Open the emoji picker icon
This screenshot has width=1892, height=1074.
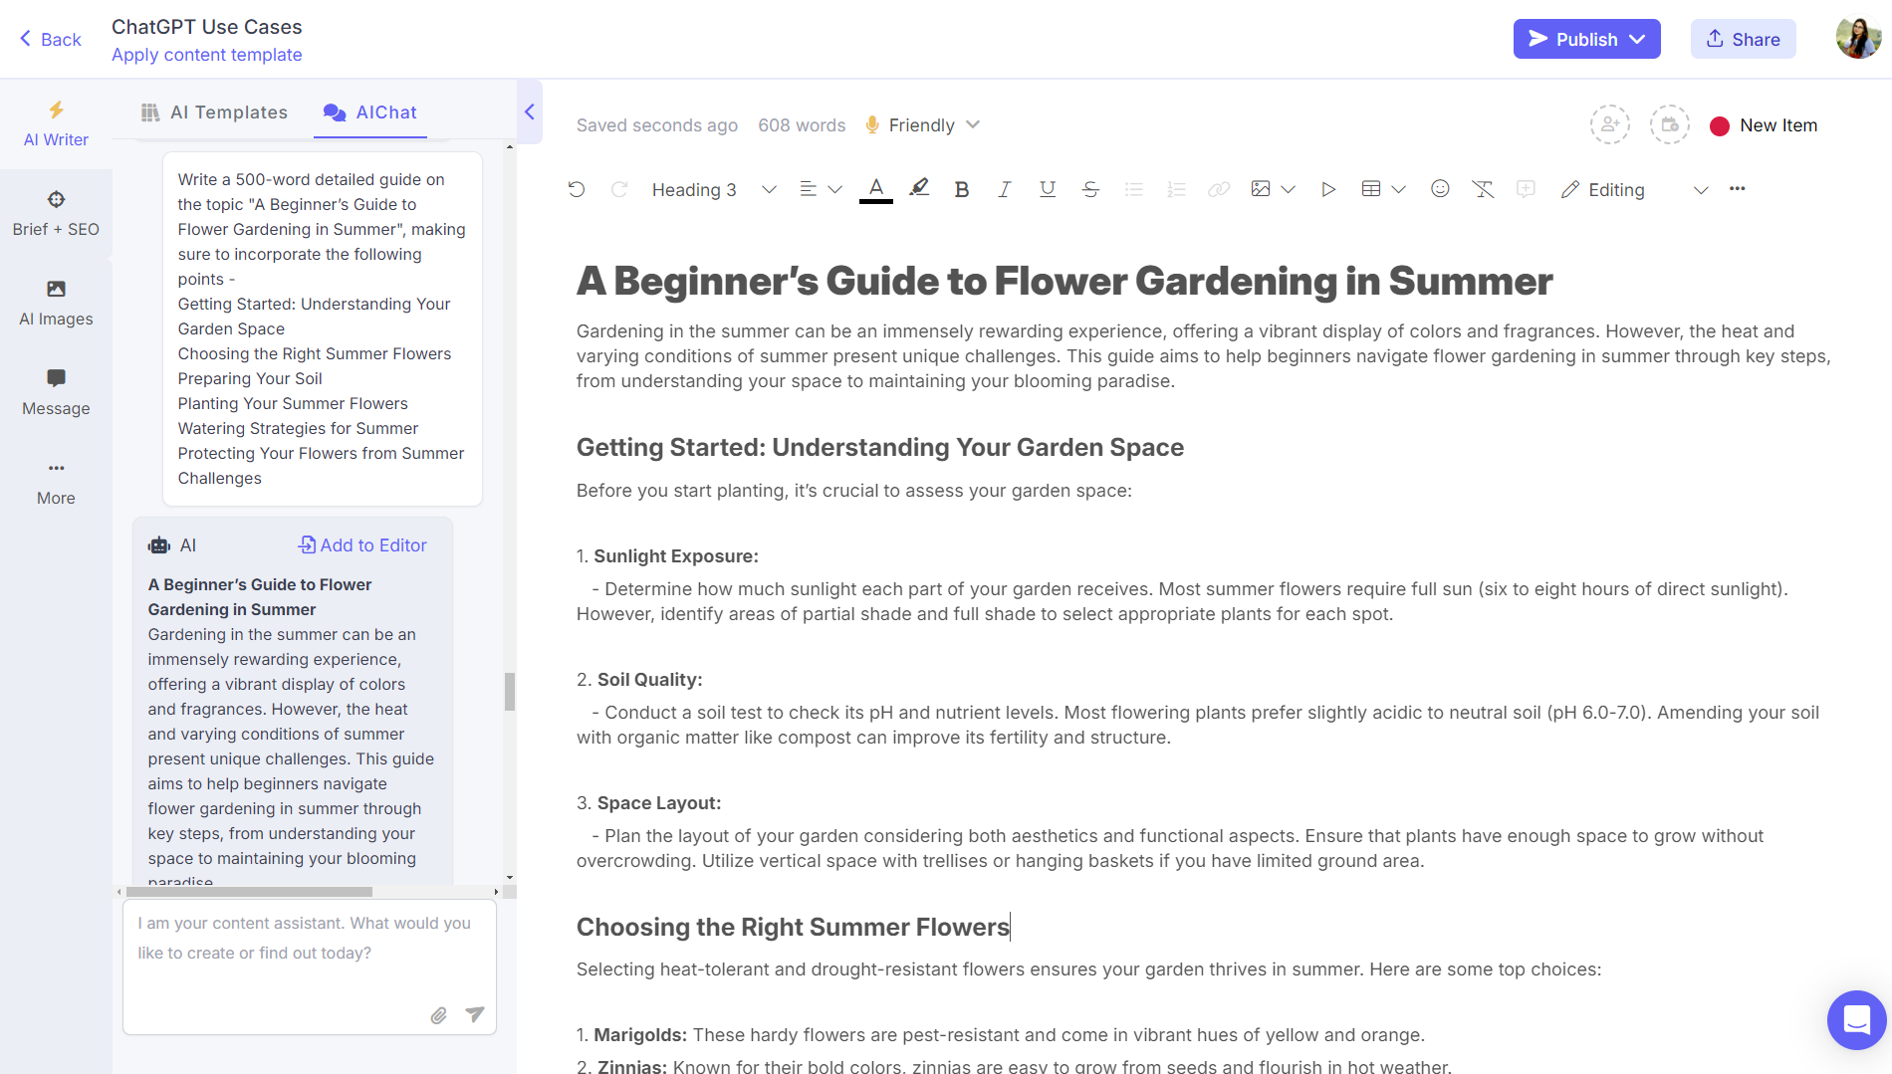tap(1440, 189)
